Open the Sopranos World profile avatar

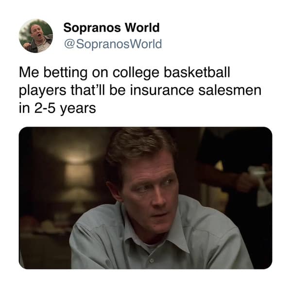click(x=36, y=36)
